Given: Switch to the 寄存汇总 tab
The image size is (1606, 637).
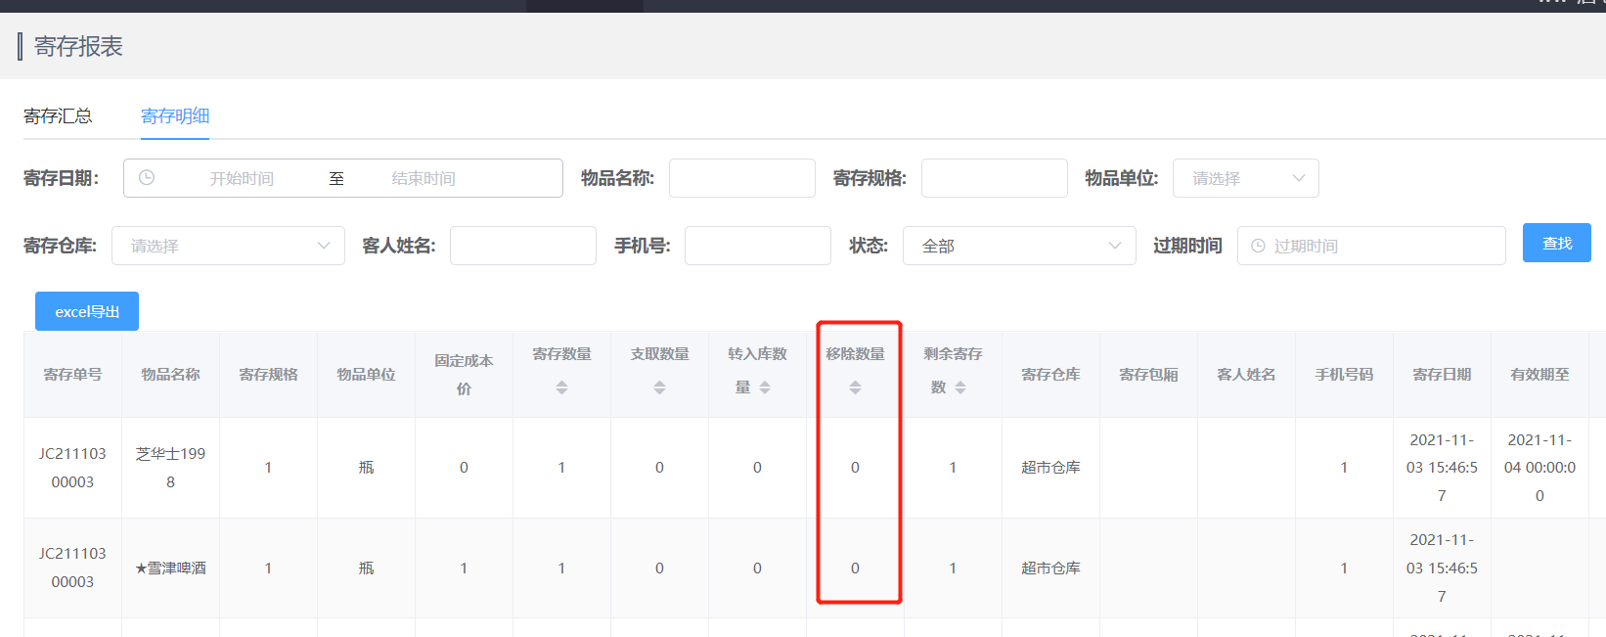Looking at the screenshot, I should tap(58, 116).
